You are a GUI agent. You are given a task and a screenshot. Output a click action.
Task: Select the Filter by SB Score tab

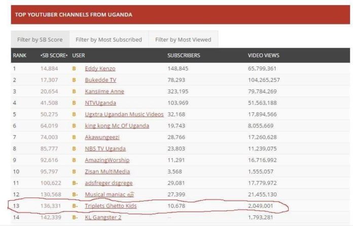40,40
